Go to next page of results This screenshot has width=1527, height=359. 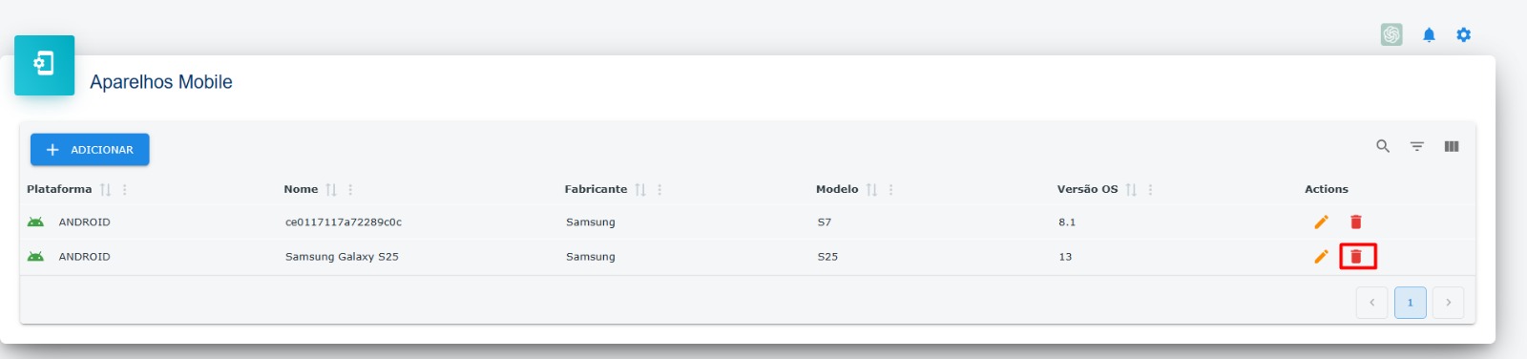(1448, 303)
